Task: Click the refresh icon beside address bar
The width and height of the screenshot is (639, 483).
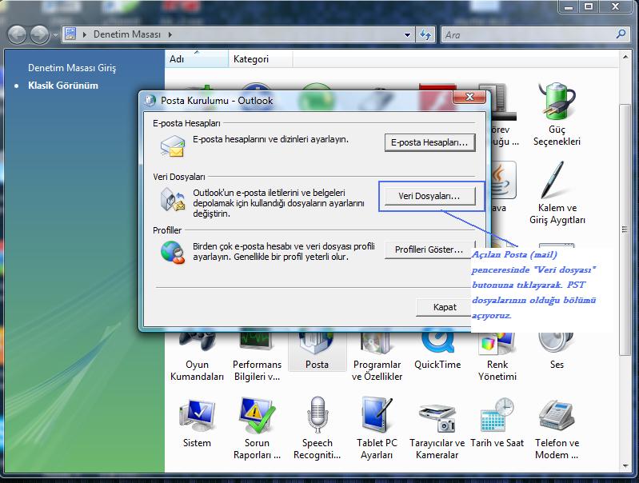Action: (425, 34)
